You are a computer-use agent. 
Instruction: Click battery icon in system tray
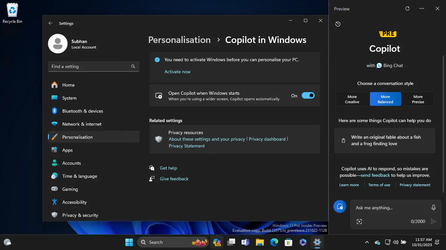[404, 242]
